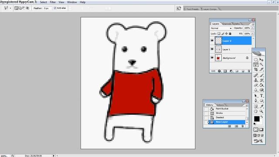The height and width of the screenshot is (157, 279).
Task: Click the black foreground color swatch
Action: coord(257,119)
